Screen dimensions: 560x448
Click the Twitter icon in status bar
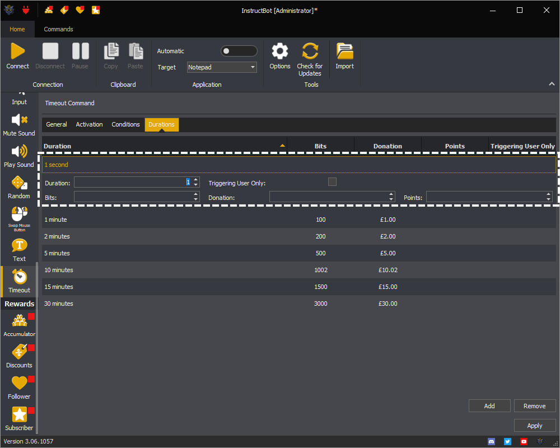coord(507,442)
